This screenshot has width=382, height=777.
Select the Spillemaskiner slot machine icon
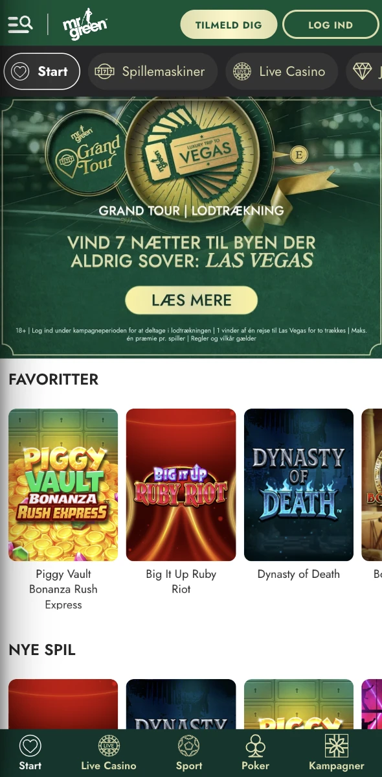click(104, 71)
